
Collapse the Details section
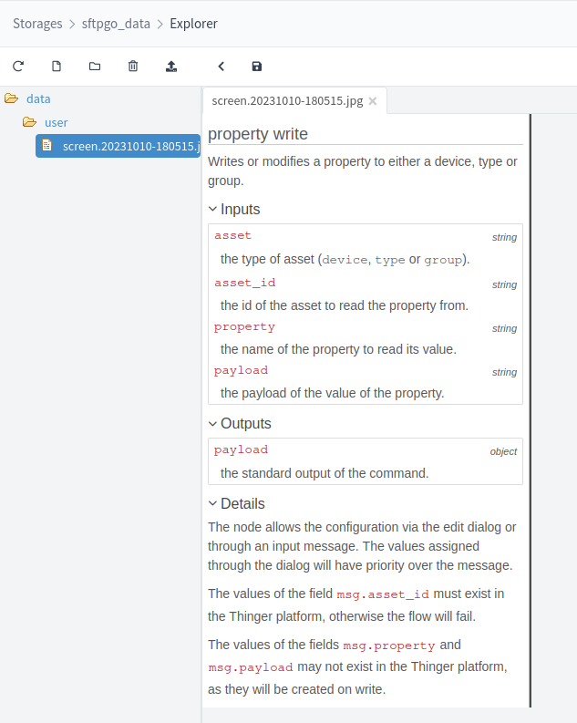pyautogui.click(x=212, y=503)
